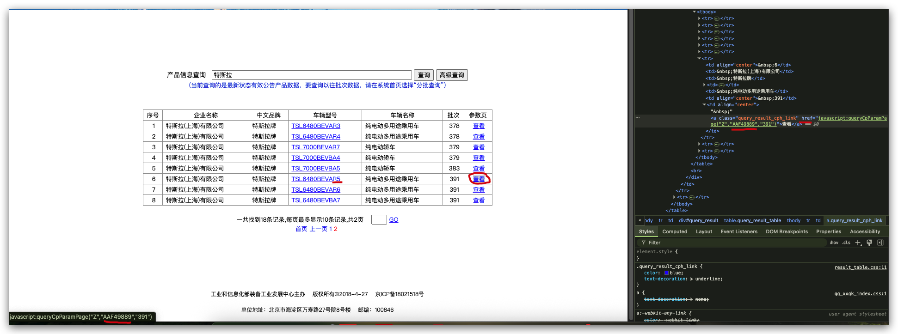
Task: Click the 车辆型号 column header
Action: [x=325, y=115]
